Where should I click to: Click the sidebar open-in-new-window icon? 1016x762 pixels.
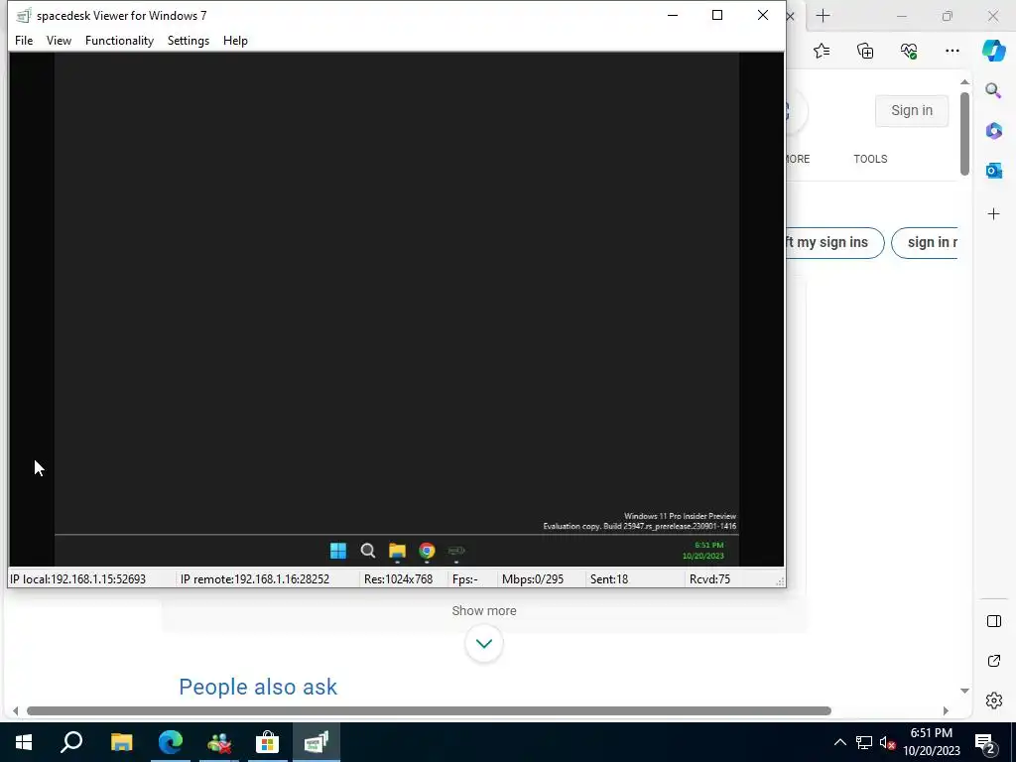[x=993, y=661]
